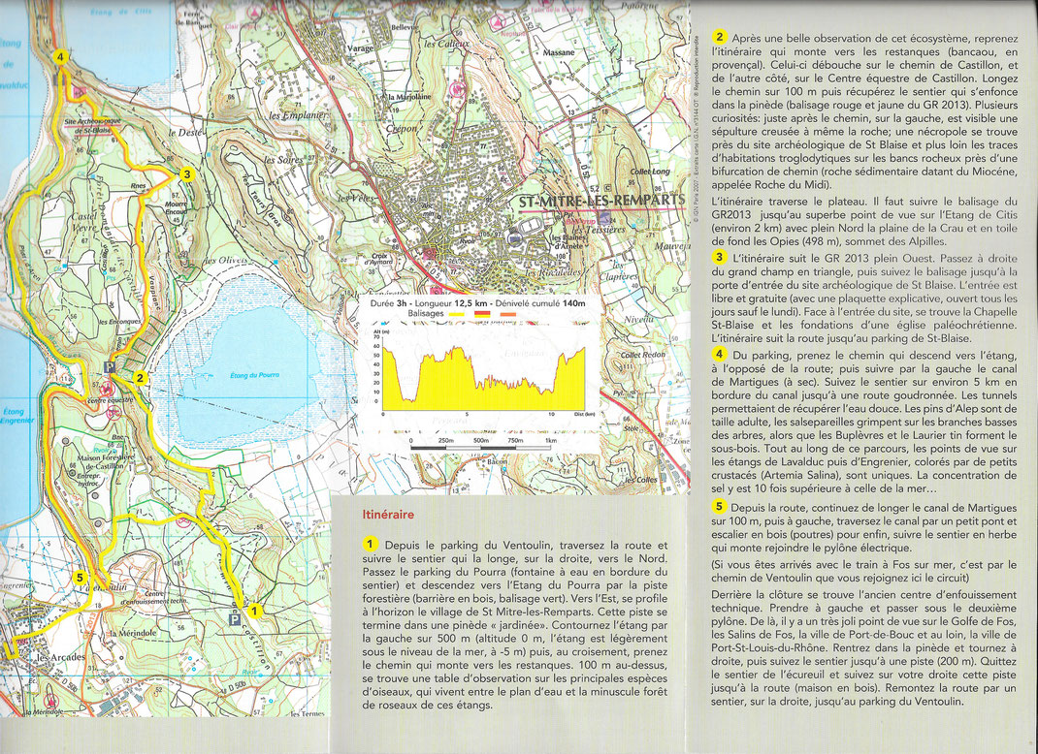The height and width of the screenshot is (754, 1038).
Task: Click the blue parking icon below map waypoint 1
Action: pos(234,619)
